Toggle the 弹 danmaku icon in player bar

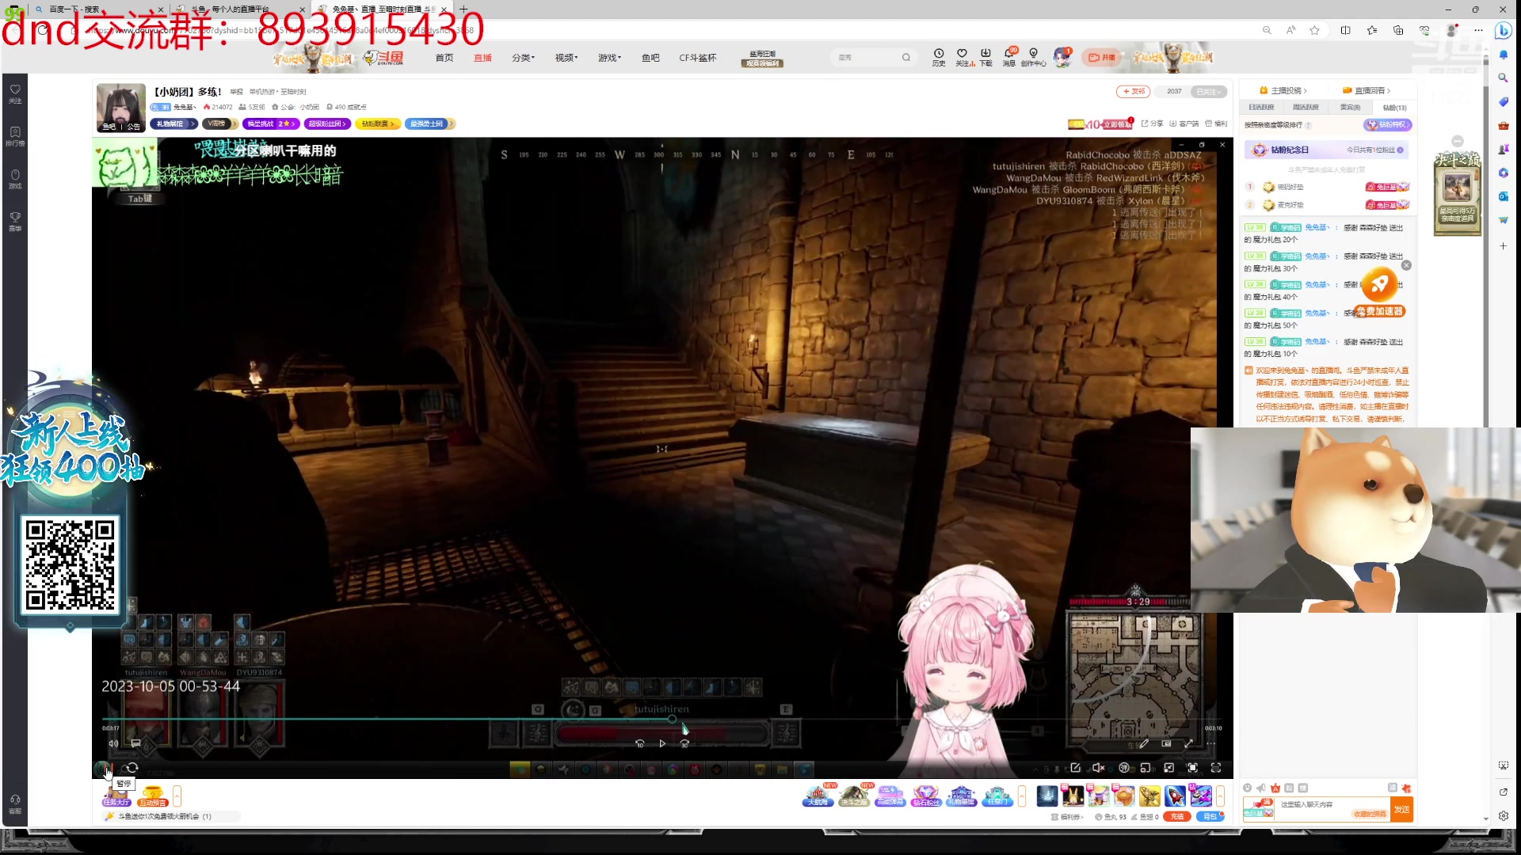[1123, 767]
